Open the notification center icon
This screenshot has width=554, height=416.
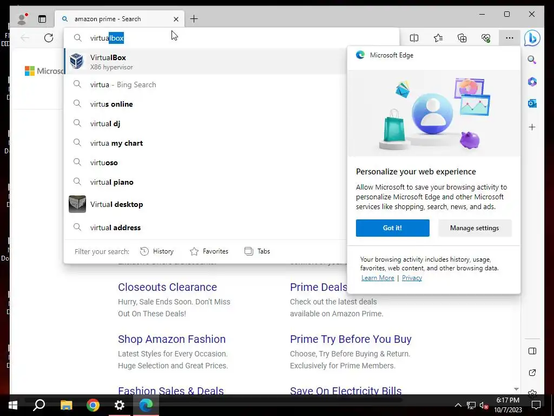[x=536, y=405]
